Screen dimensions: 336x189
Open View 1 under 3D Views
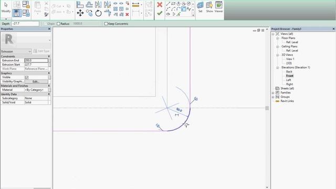[x=290, y=59]
